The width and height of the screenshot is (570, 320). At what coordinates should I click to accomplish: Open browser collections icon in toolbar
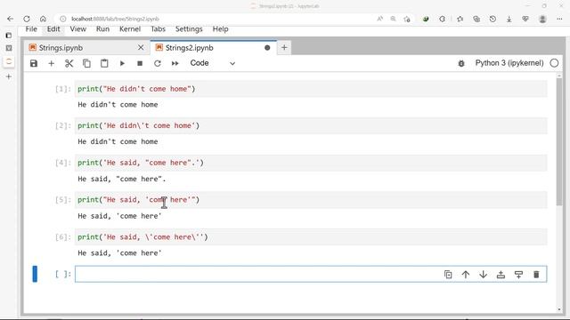(476, 19)
